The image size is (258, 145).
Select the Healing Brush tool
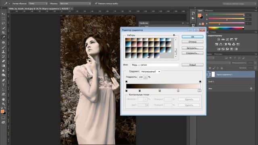3,42
